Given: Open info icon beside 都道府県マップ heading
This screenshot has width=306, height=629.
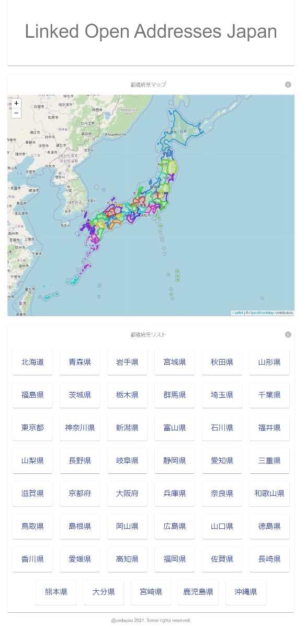Looking at the screenshot, I should coord(288,85).
